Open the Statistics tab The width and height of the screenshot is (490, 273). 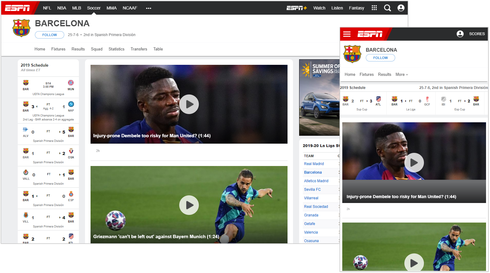point(117,49)
